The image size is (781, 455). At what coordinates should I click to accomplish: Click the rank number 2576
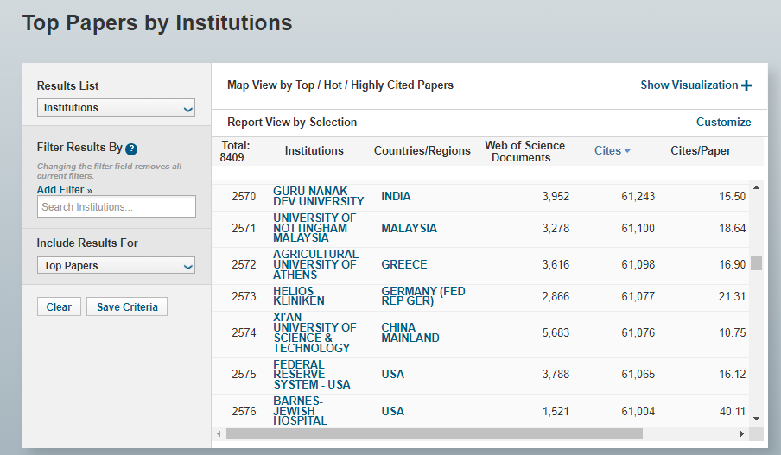tap(244, 411)
